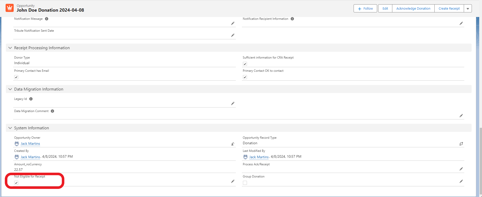This screenshot has width=482, height=197.
Task: Edit Process Ack/Receipt pencil icon
Action: (x=461, y=169)
